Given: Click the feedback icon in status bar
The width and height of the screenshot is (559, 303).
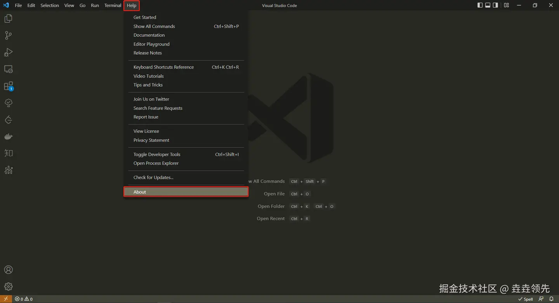Looking at the screenshot, I should tap(541, 299).
